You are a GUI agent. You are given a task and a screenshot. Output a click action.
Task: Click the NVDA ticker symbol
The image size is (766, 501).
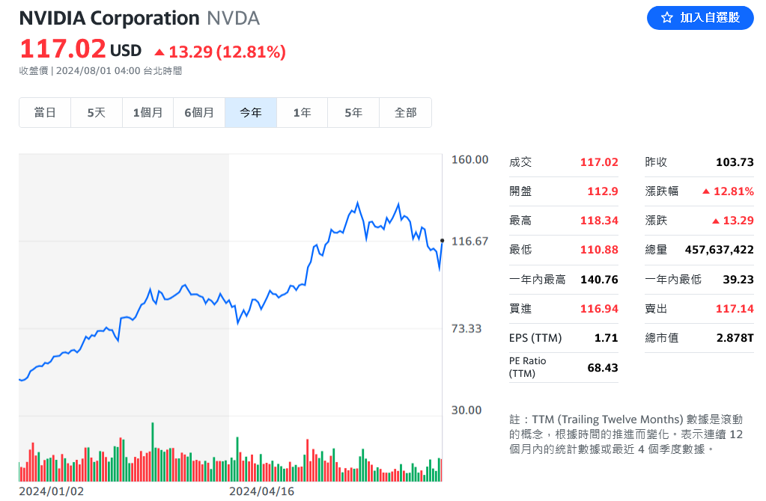tap(233, 18)
